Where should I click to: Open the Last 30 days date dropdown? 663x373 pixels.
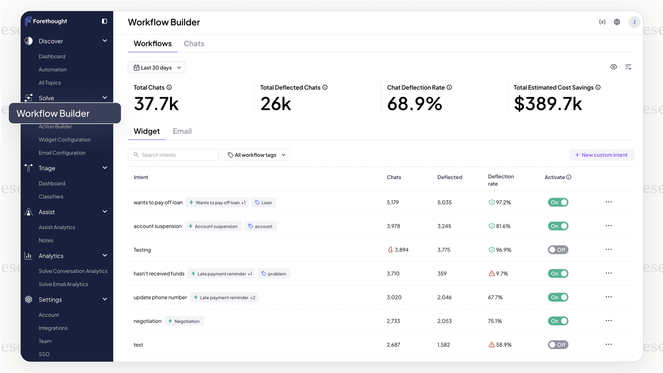pos(156,67)
